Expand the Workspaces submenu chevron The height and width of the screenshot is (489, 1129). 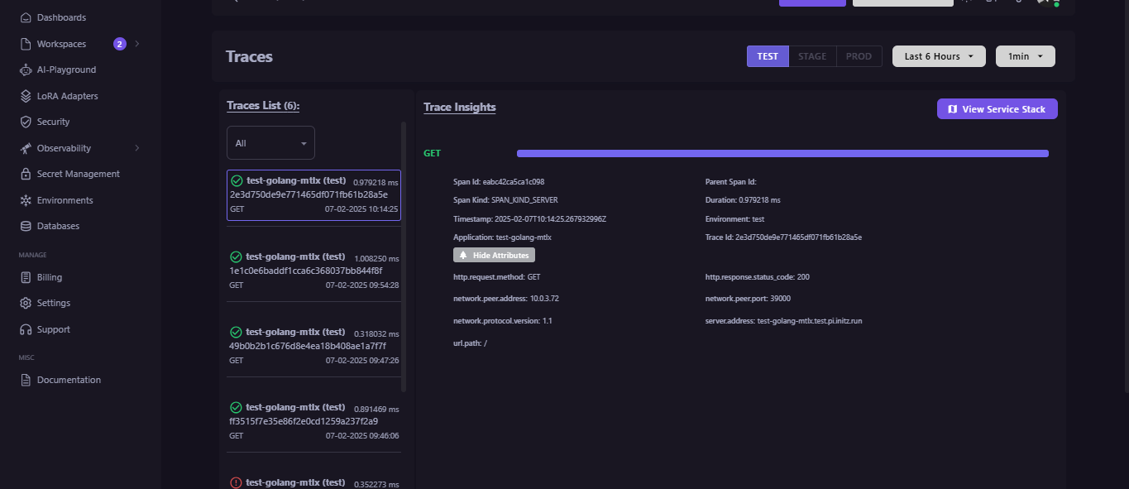pos(137,44)
